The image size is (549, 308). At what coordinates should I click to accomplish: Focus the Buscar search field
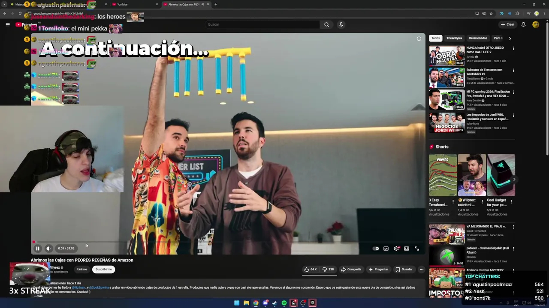[x=262, y=24]
